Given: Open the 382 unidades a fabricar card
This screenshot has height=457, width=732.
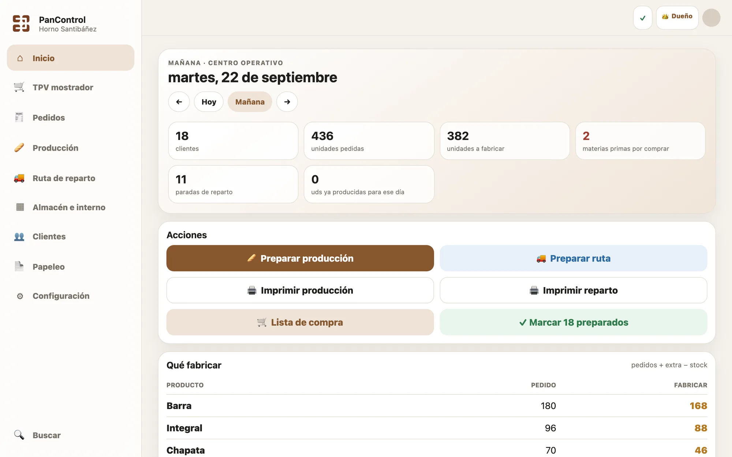Looking at the screenshot, I should [x=505, y=141].
